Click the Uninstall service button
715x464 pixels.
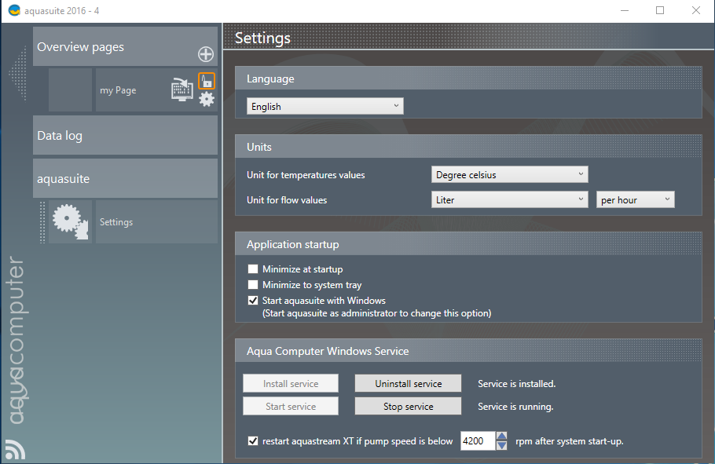pos(408,383)
